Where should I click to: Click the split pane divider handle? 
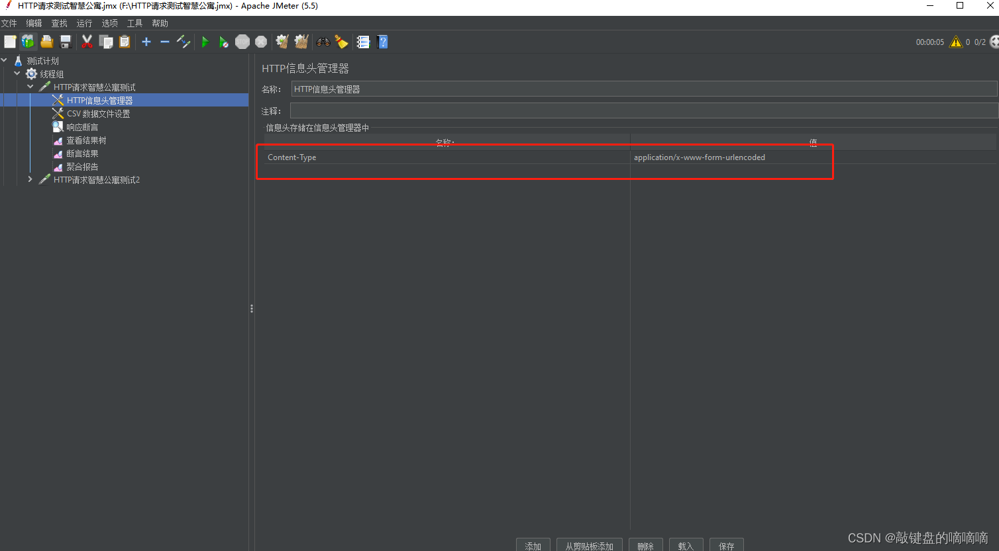(x=252, y=309)
